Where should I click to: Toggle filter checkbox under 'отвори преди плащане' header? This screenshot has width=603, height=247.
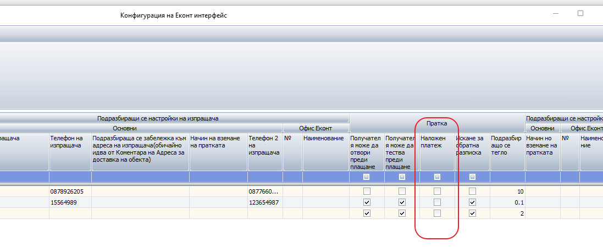[x=367, y=177]
